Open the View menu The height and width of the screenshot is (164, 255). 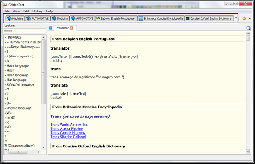[16, 11]
